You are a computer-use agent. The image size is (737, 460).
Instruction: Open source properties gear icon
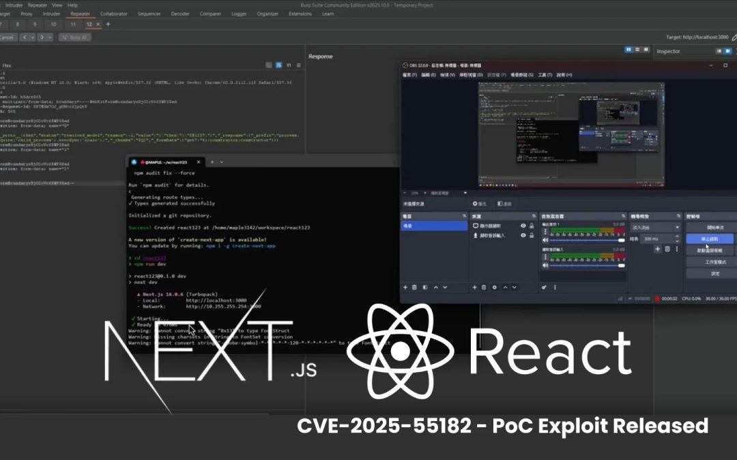click(x=495, y=287)
